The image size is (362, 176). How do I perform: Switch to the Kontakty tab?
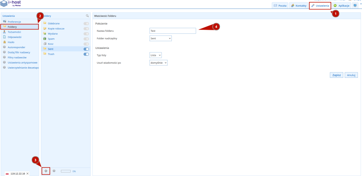(298, 6)
